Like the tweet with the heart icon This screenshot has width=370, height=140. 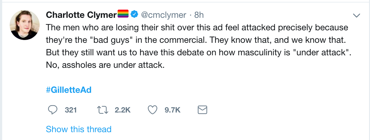pyautogui.click(x=152, y=110)
